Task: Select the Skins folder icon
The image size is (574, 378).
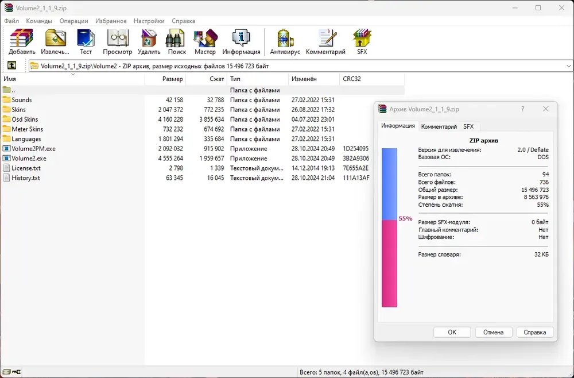Action: tap(6, 110)
